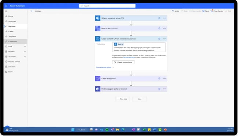Click Save button below the flow
The height and width of the screenshot is (136, 238).
click(140, 99)
